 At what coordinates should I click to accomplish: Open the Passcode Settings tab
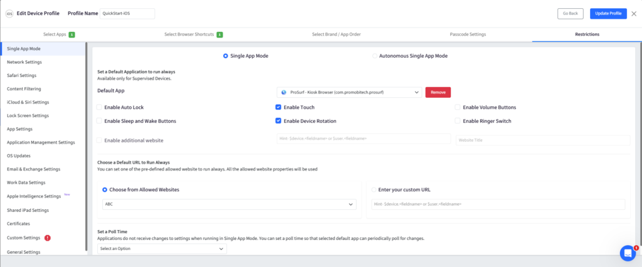468,34
